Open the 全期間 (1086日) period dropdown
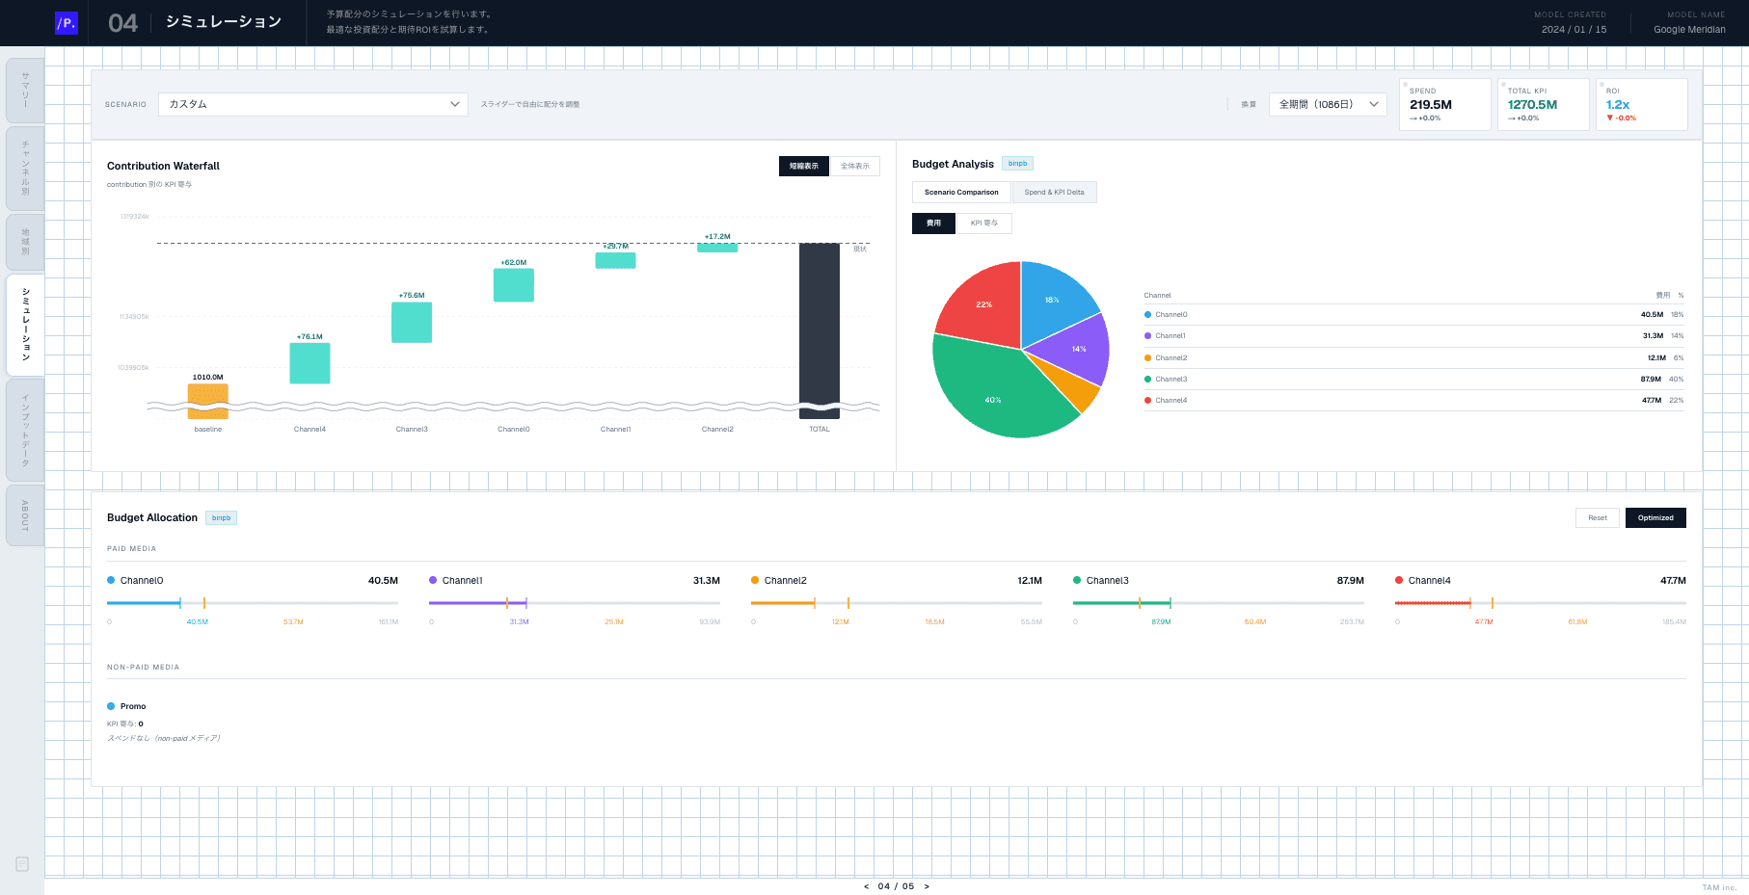The width and height of the screenshot is (1749, 895). click(x=1328, y=104)
